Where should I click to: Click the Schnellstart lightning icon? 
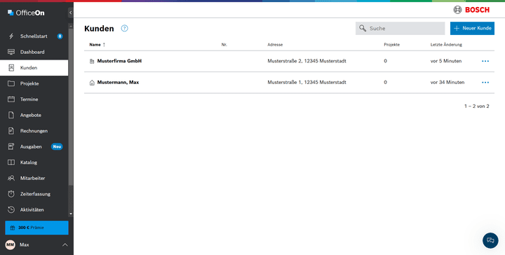click(11, 36)
